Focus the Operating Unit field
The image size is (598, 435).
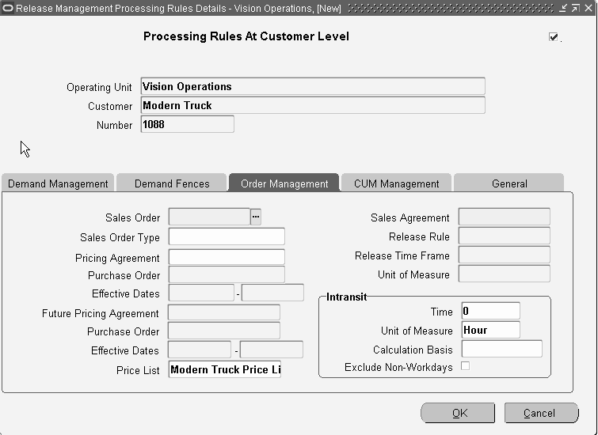(313, 86)
